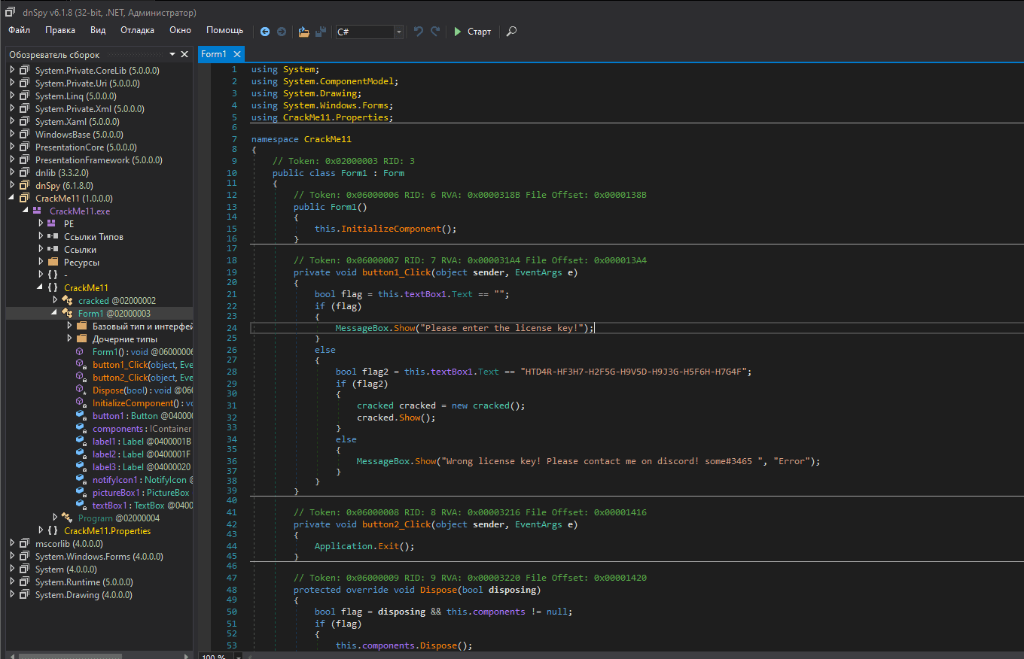
Task: Expand the PE node
Action: (40, 223)
